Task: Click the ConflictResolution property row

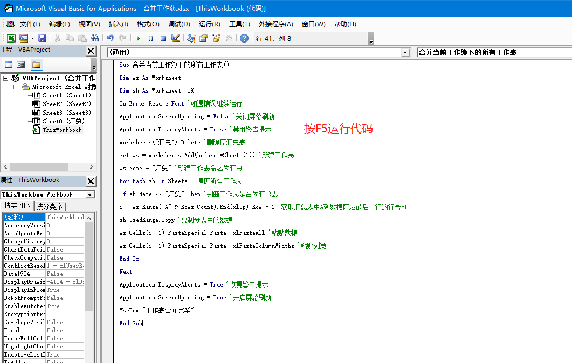Action: pos(44,266)
